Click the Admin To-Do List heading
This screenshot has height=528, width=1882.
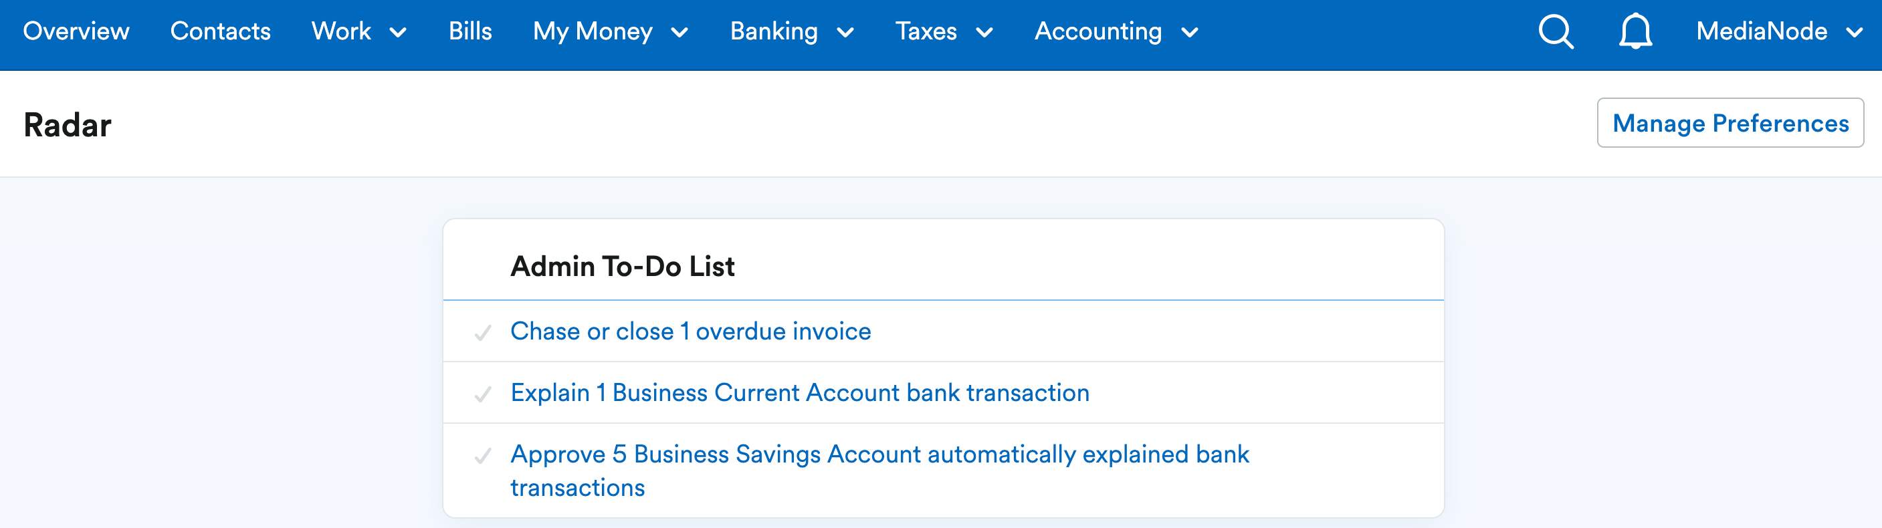pos(623,266)
